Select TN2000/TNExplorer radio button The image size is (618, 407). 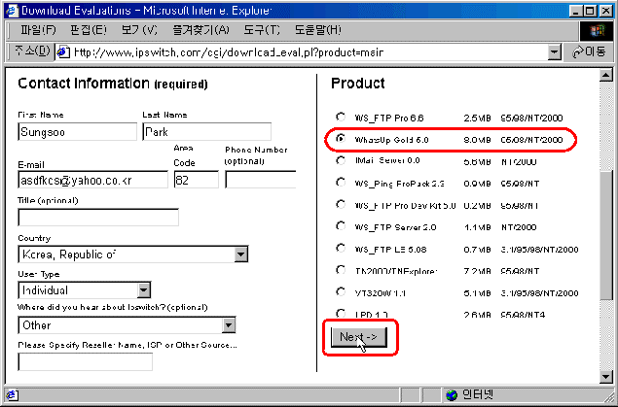tap(341, 270)
